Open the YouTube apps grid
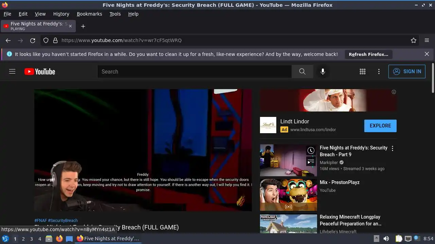Viewport: 435px width, 244px height. click(x=363, y=72)
